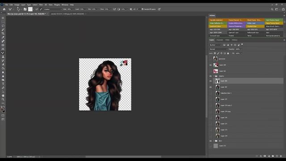
Task: Create new fill or adjustment layer icon
Action: [x=269, y=156]
